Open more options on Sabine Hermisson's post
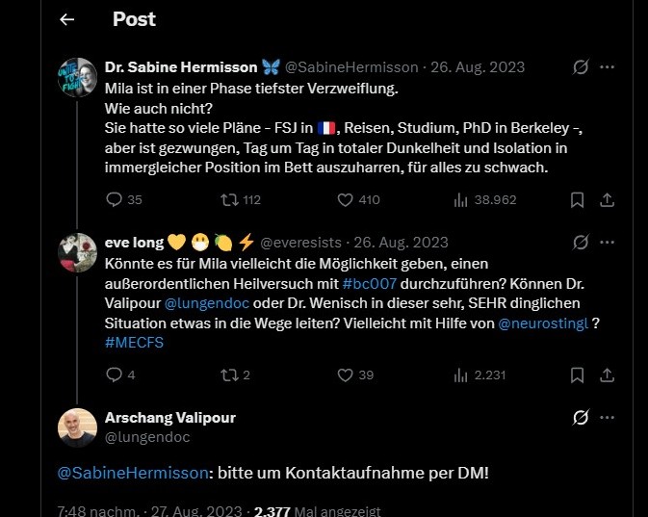 pos(608,67)
